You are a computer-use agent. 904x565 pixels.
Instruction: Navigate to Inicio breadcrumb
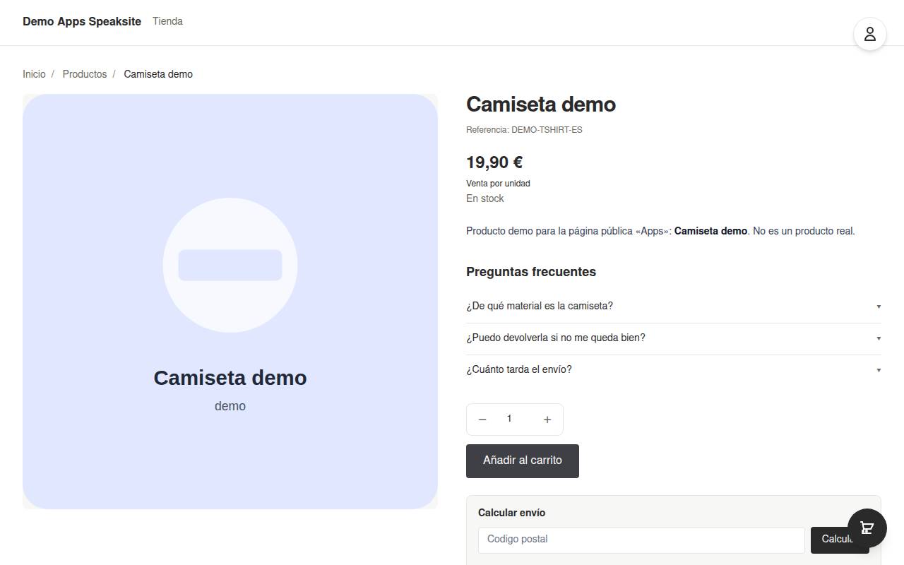point(34,74)
